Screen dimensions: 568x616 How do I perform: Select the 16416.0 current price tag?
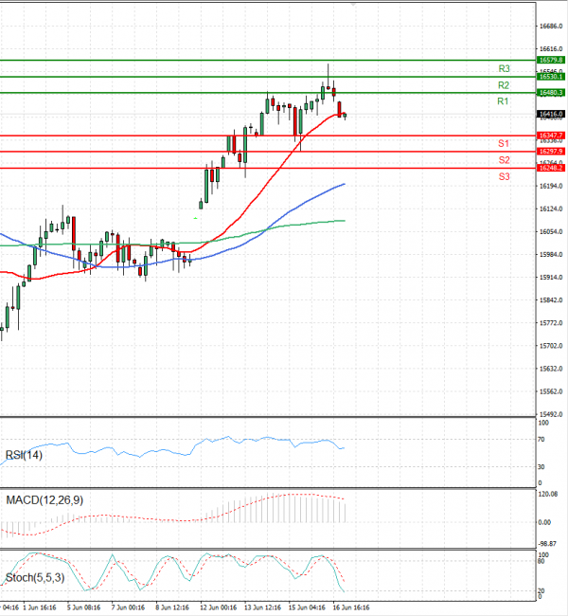[551, 115]
